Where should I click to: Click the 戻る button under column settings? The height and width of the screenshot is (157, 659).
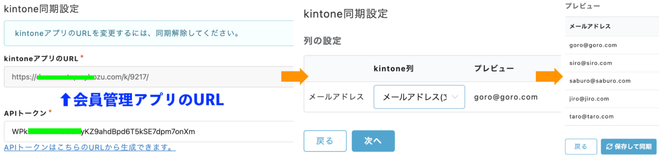click(x=325, y=141)
